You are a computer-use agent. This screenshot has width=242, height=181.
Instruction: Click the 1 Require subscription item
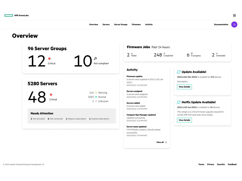[x=76, y=119]
